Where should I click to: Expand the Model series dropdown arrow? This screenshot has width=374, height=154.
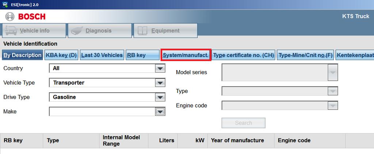(333, 72)
